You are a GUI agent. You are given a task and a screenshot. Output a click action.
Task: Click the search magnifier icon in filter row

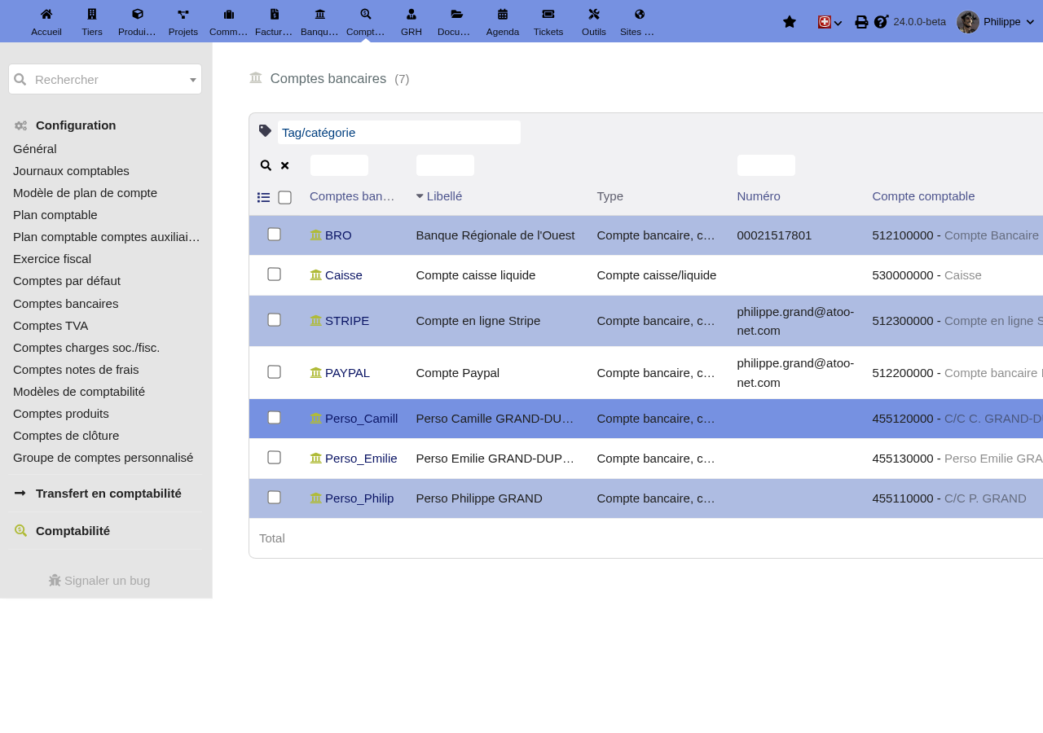[x=266, y=165]
